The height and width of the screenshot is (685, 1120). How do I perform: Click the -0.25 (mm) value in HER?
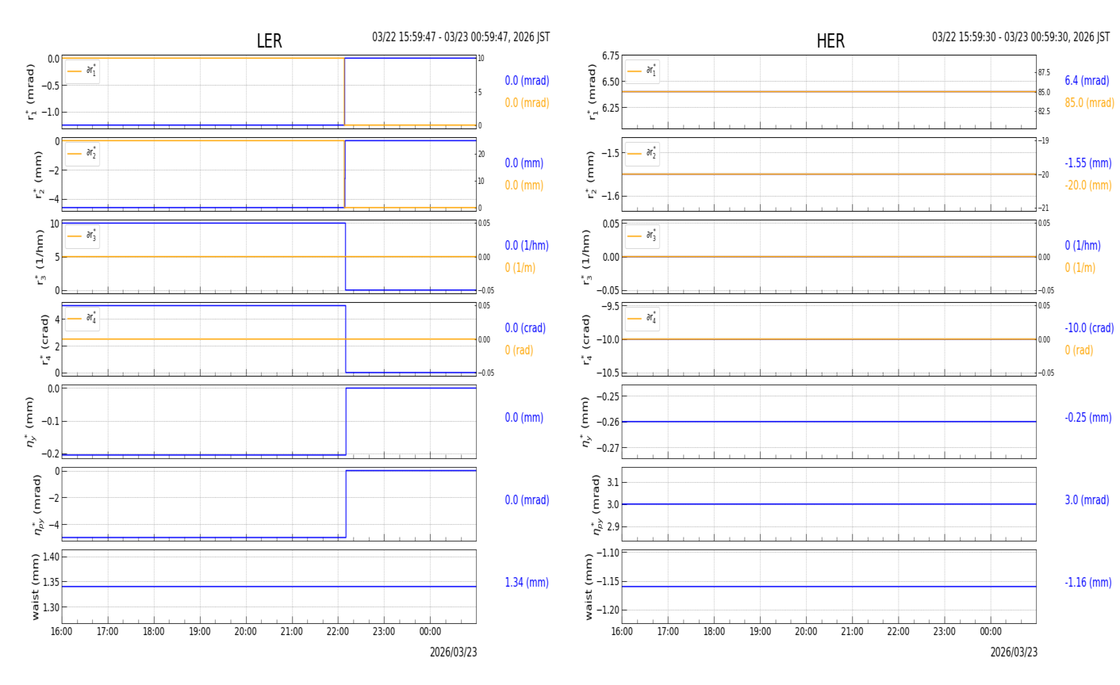1087,418
